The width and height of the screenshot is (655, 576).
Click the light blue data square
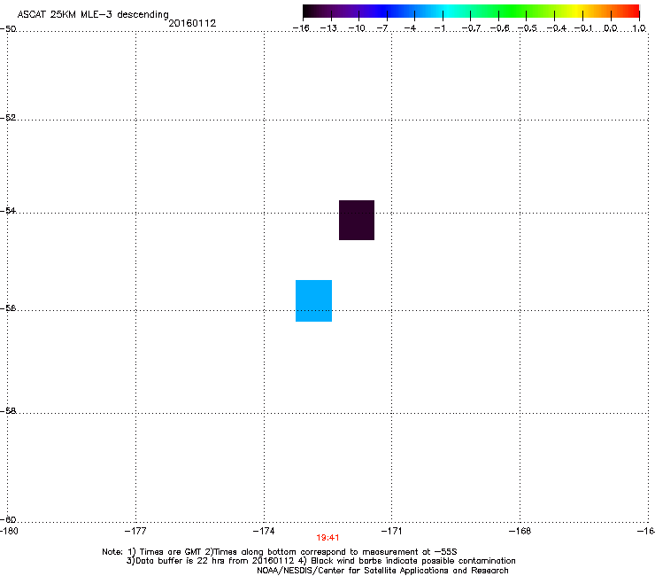coord(313,300)
